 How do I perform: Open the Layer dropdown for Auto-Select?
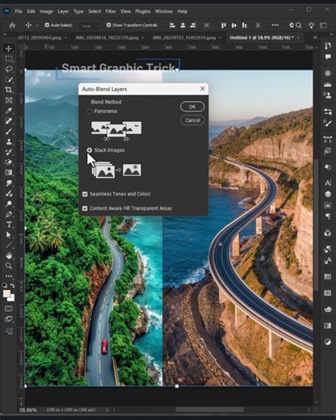click(89, 26)
